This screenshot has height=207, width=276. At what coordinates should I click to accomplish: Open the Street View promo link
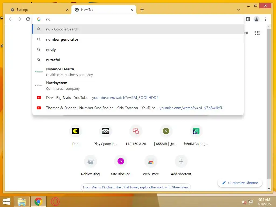click(x=136, y=187)
